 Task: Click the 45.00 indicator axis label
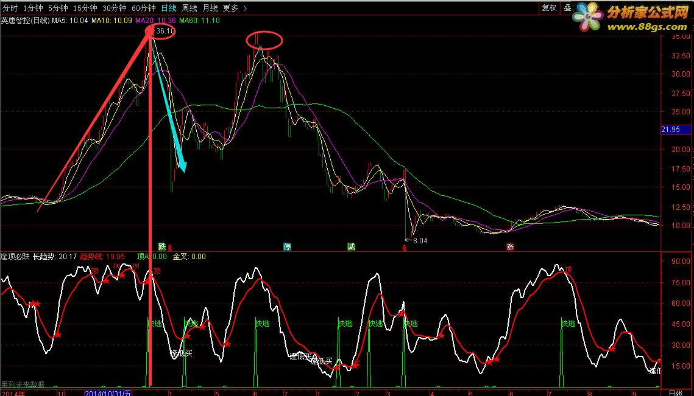click(681, 324)
